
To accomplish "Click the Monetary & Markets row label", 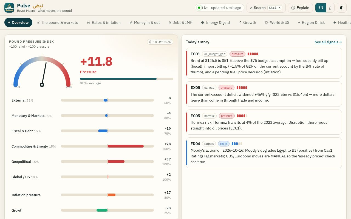I will 28,116.
